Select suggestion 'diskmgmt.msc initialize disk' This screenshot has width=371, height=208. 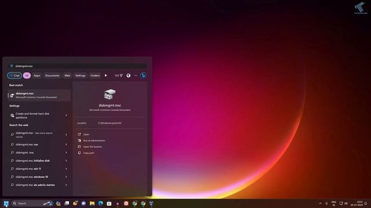(x=36, y=161)
